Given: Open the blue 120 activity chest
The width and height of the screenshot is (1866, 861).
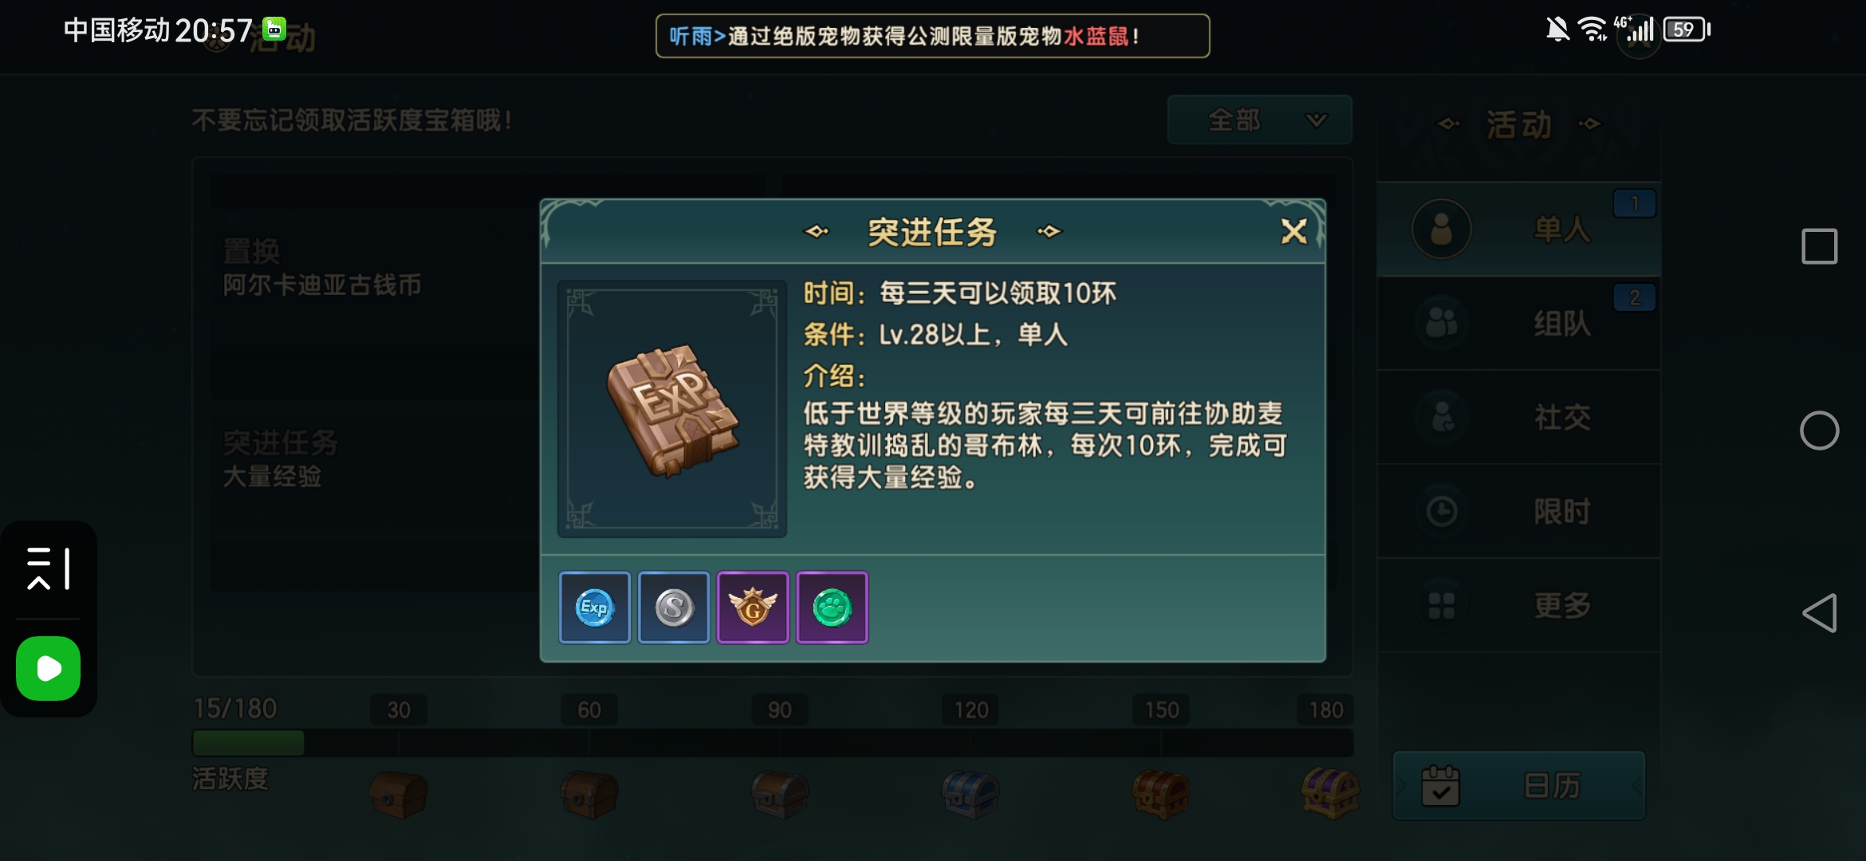Looking at the screenshot, I should coord(970,795).
